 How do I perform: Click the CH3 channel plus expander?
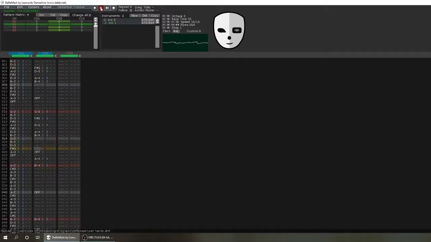(80, 56)
